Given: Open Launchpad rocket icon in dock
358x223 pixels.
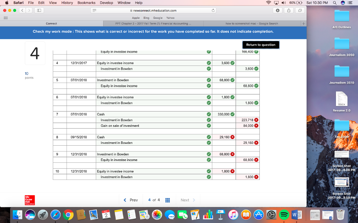Looking at the screenshot, I should [x=43, y=215].
